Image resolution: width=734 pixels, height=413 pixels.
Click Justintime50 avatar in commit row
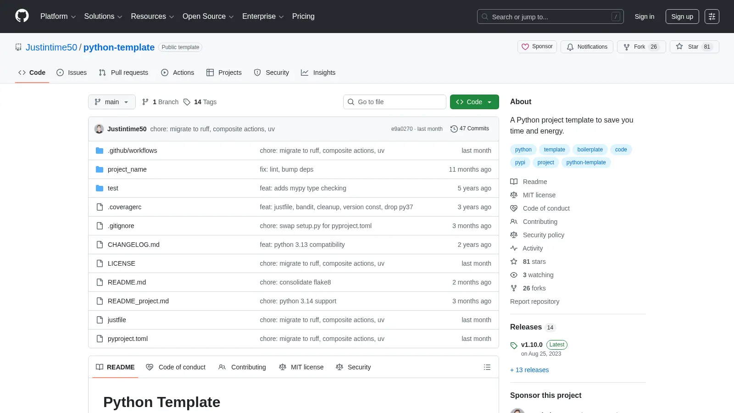tap(99, 129)
